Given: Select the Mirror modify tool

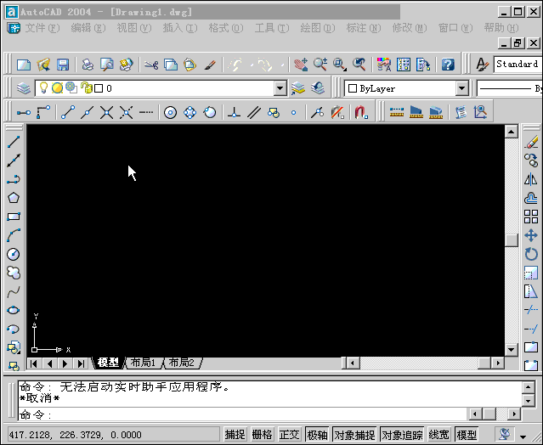Looking at the screenshot, I should click(531, 179).
